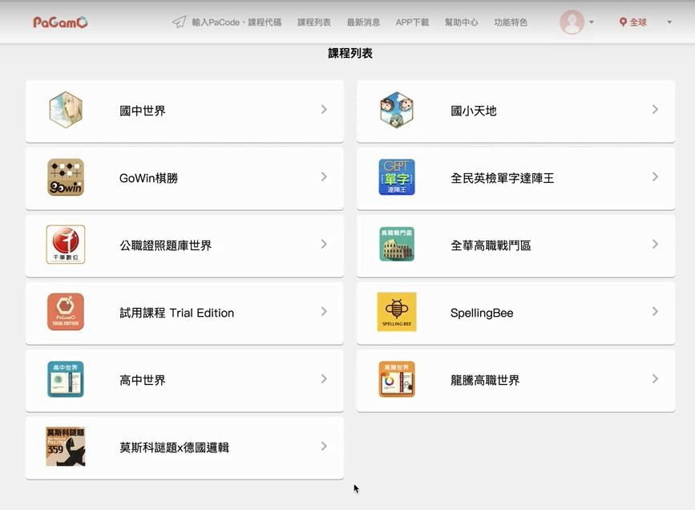Click the 國小天地 hexagon course icon

397,110
